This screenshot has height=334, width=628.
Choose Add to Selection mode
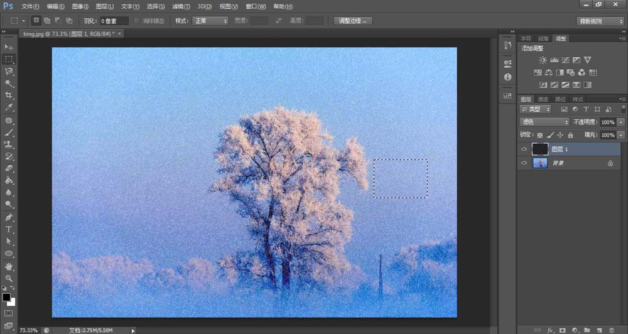47,21
